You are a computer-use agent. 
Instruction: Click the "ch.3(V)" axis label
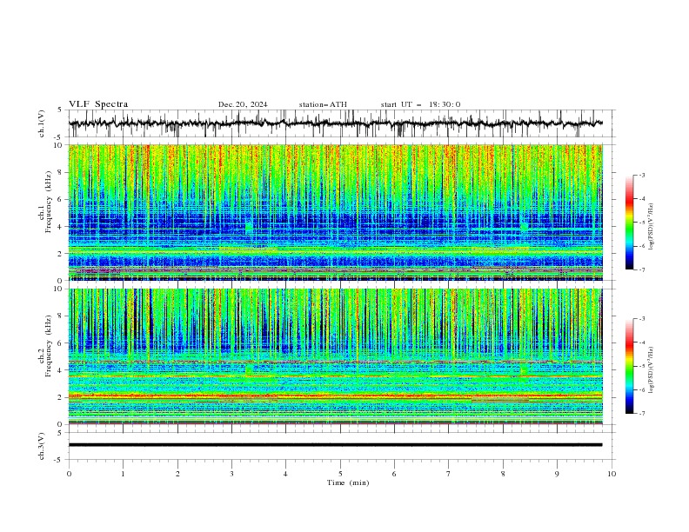tap(42, 446)
